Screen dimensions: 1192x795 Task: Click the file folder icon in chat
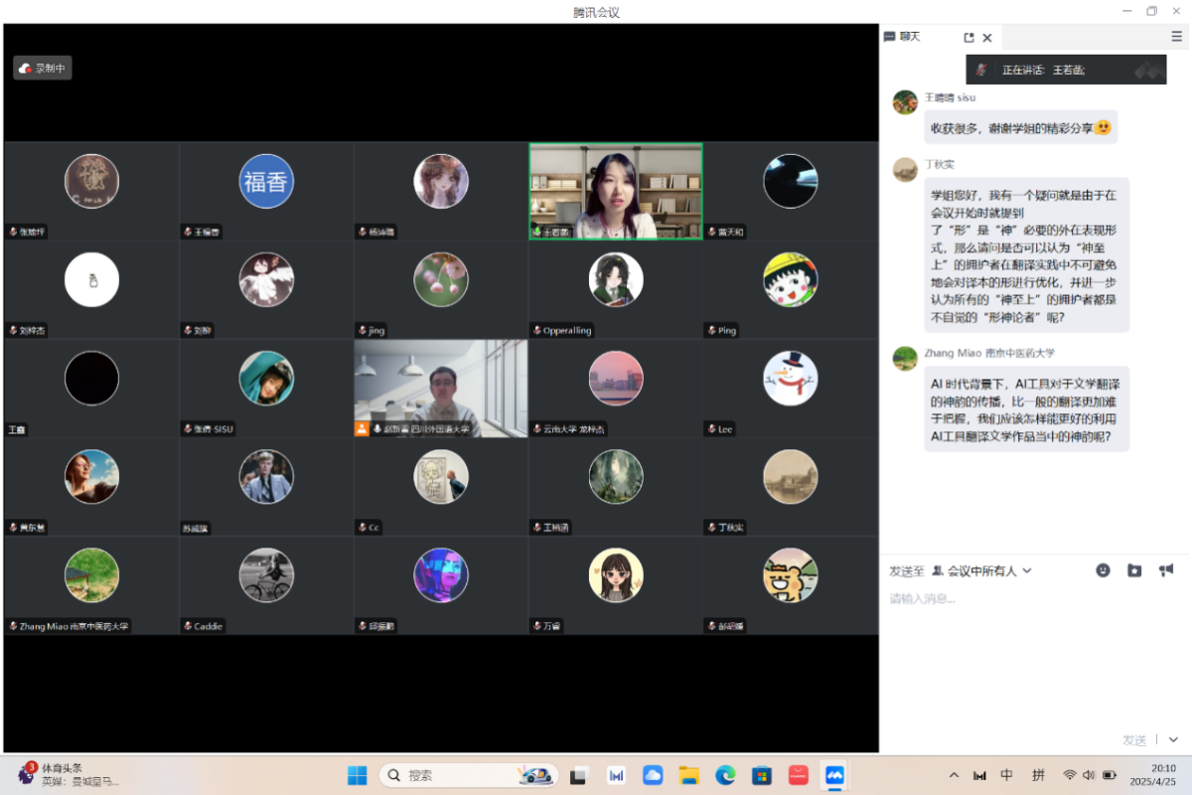tap(1134, 570)
